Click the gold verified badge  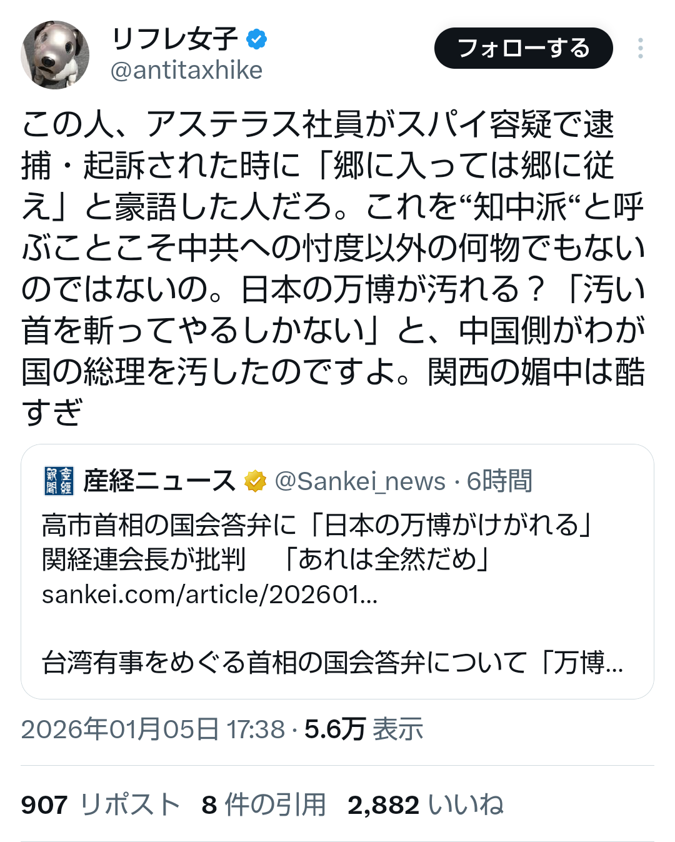click(255, 481)
